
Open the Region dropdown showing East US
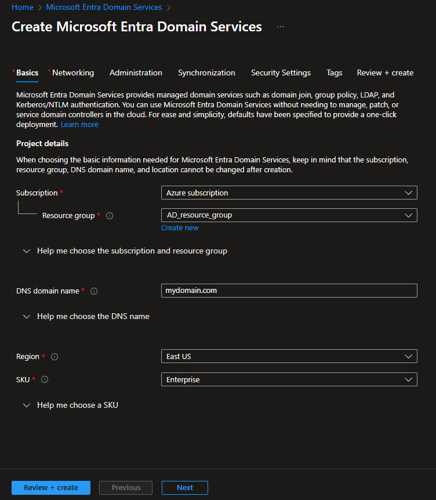pos(289,356)
